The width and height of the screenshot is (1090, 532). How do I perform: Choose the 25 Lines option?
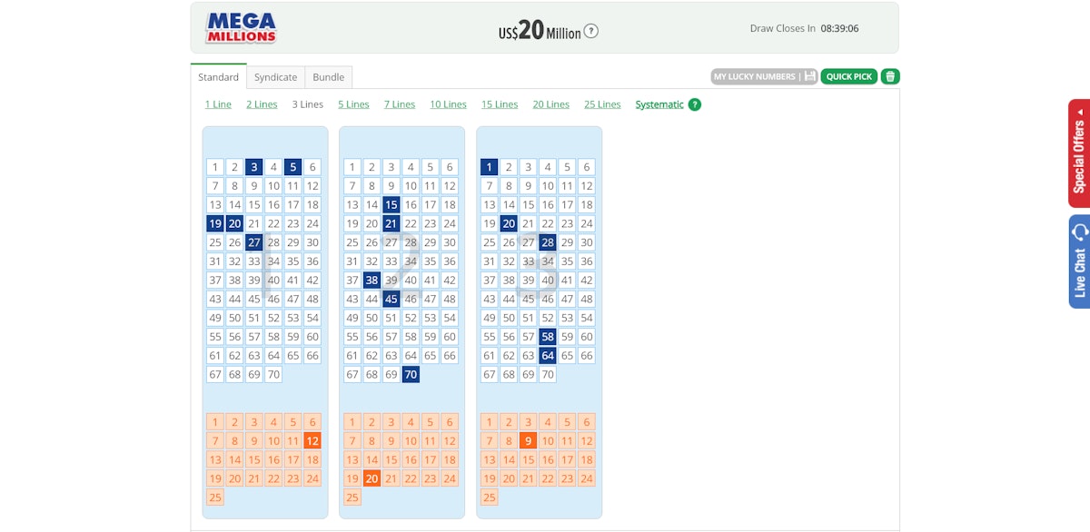(x=602, y=104)
